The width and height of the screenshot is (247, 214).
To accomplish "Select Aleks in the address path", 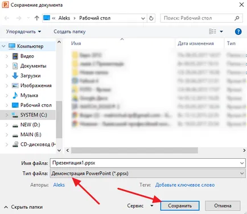I will [64, 18].
